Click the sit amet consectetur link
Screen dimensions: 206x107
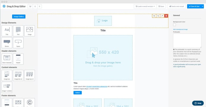(x=97, y=87)
